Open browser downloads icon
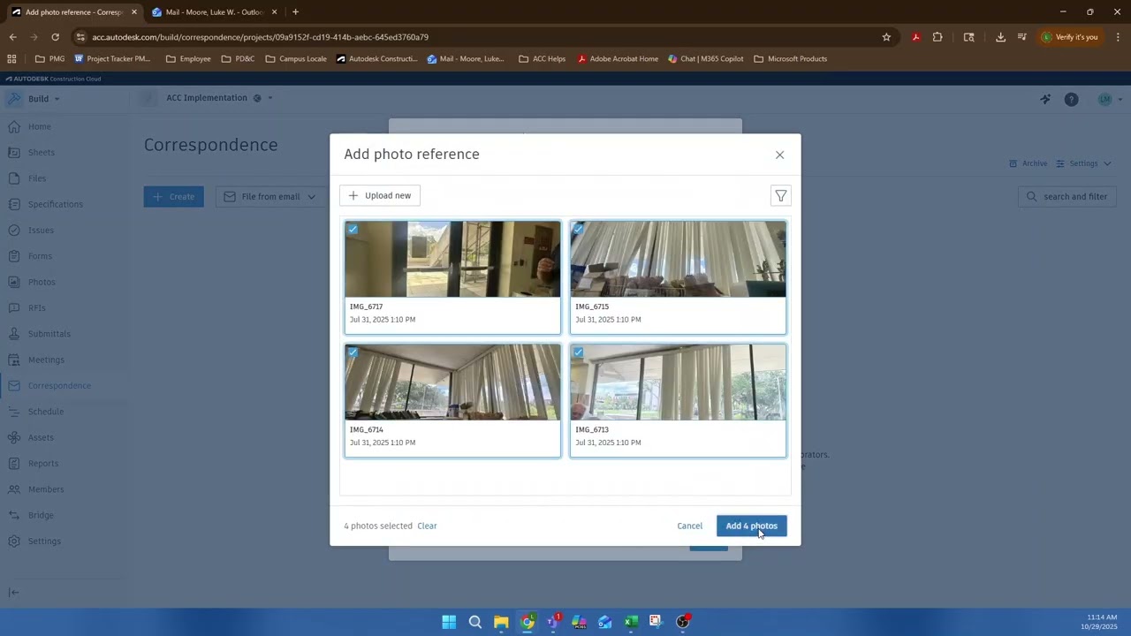The height and width of the screenshot is (636, 1131). pos(1000,37)
